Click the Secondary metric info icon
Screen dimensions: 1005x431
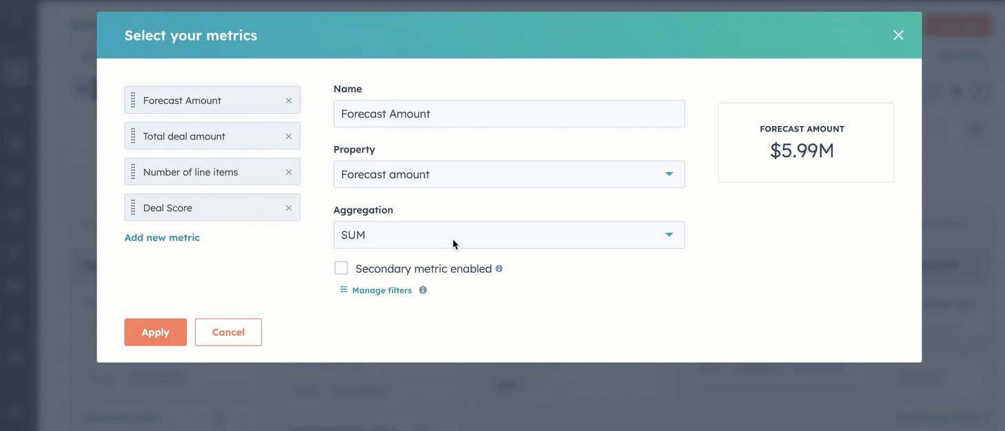tap(499, 269)
